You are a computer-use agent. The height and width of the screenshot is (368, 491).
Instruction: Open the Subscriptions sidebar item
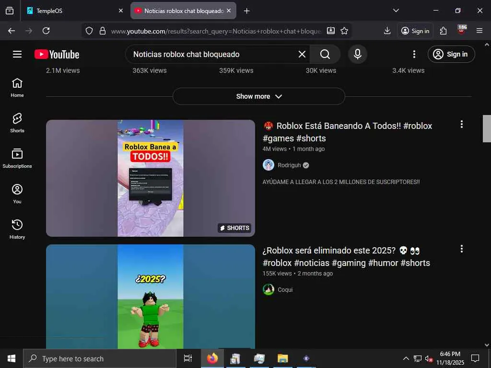17,158
